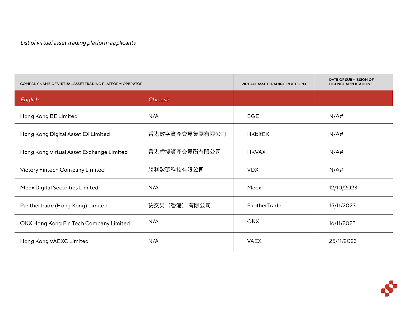Select the date '16/11/2023'

coord(342,223)
